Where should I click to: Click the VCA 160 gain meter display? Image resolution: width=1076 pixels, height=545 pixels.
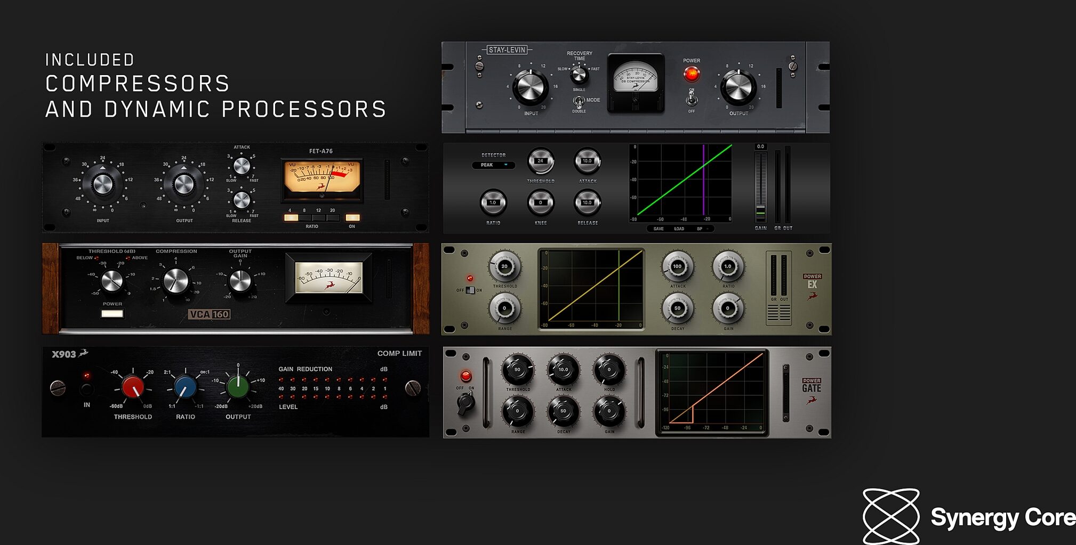(329, 278)
